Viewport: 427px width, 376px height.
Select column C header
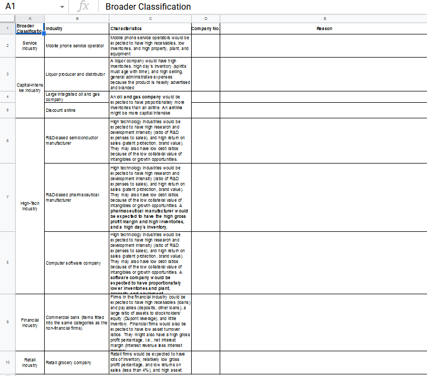(150, 19)
